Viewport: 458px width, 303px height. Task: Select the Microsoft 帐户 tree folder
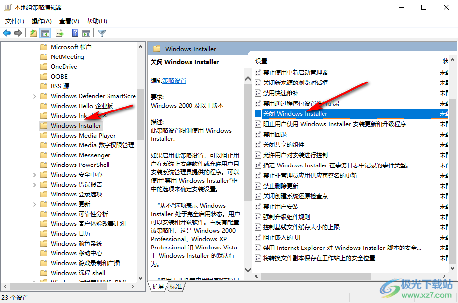tap(71, 47)
